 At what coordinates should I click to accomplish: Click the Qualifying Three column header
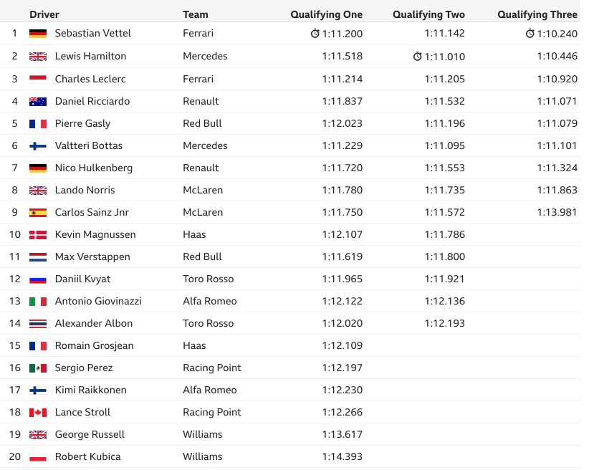[537, 14]
